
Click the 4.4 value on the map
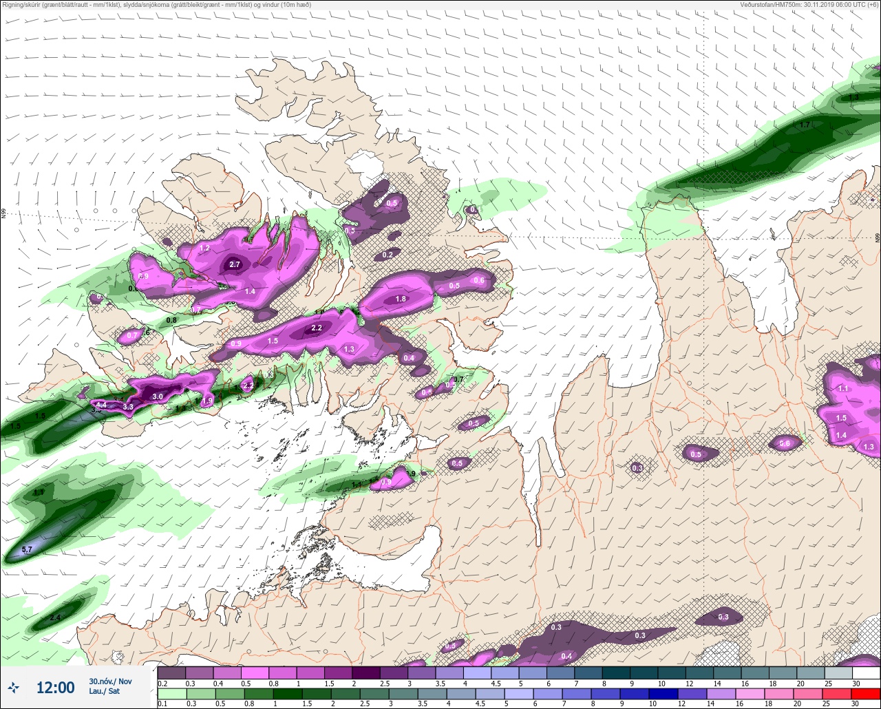pyautogui.click(x=101, y=405)
